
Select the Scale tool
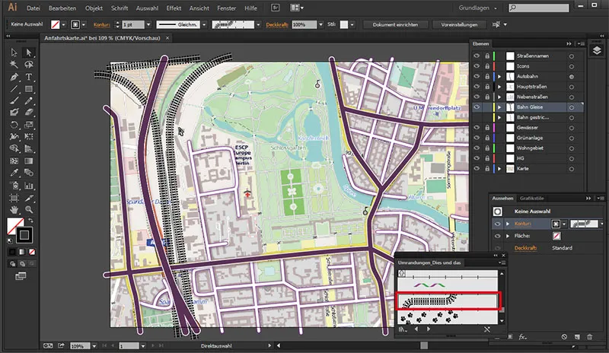[28, 125]
